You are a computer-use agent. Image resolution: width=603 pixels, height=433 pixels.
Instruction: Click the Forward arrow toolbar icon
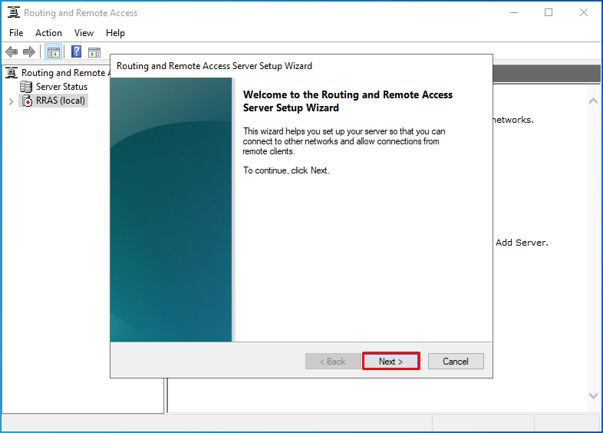tap(29, 51)
